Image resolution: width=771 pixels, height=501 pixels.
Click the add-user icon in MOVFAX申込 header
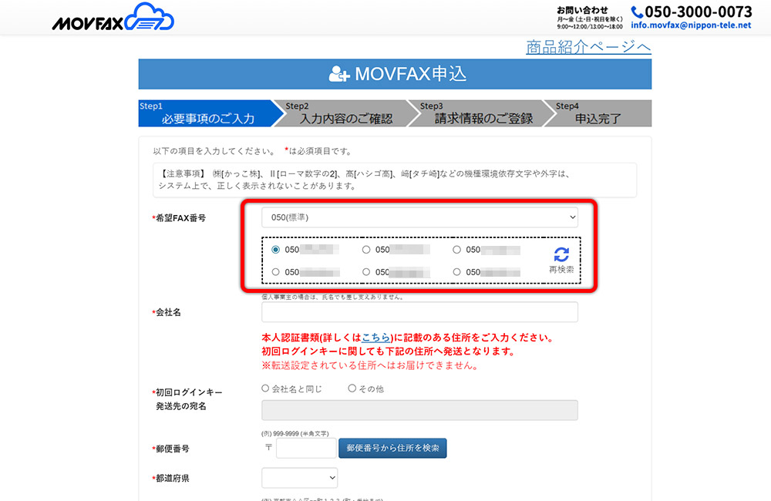339,74
